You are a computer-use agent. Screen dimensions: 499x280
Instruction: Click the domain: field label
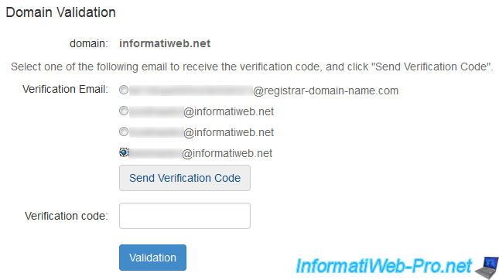pos(89,43)
